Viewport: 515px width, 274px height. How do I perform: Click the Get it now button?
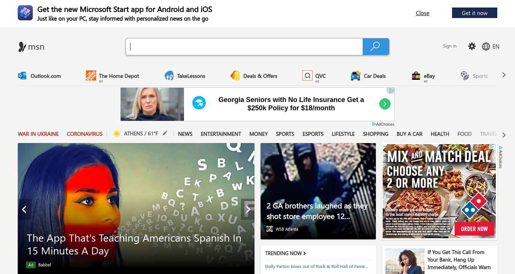(x=475, y=13)
